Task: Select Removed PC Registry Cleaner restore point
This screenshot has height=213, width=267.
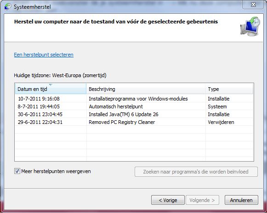Action: coord(134,122)
